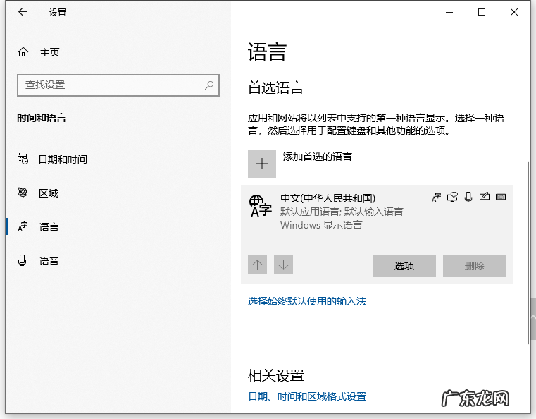Click the 时间和语言 section heading
The image size is (536, 419).
click(x=42, y=118)
